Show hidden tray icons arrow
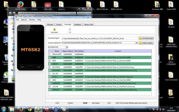 point(150,110)
